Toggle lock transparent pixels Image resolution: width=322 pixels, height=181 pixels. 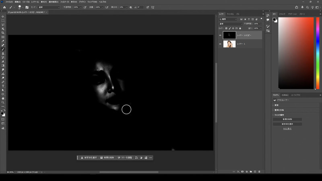226,28
